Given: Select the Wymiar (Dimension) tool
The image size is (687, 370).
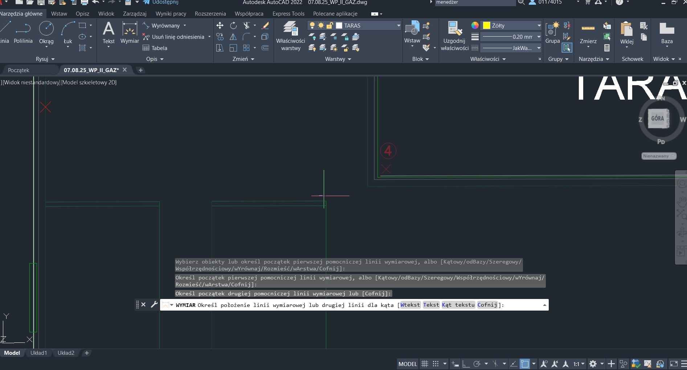Looking at the screenshot, I should pos(130,32).
